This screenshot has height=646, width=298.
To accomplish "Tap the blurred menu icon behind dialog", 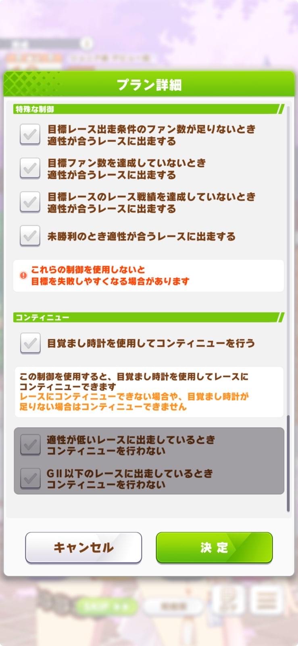I will [x=267, y=598].
